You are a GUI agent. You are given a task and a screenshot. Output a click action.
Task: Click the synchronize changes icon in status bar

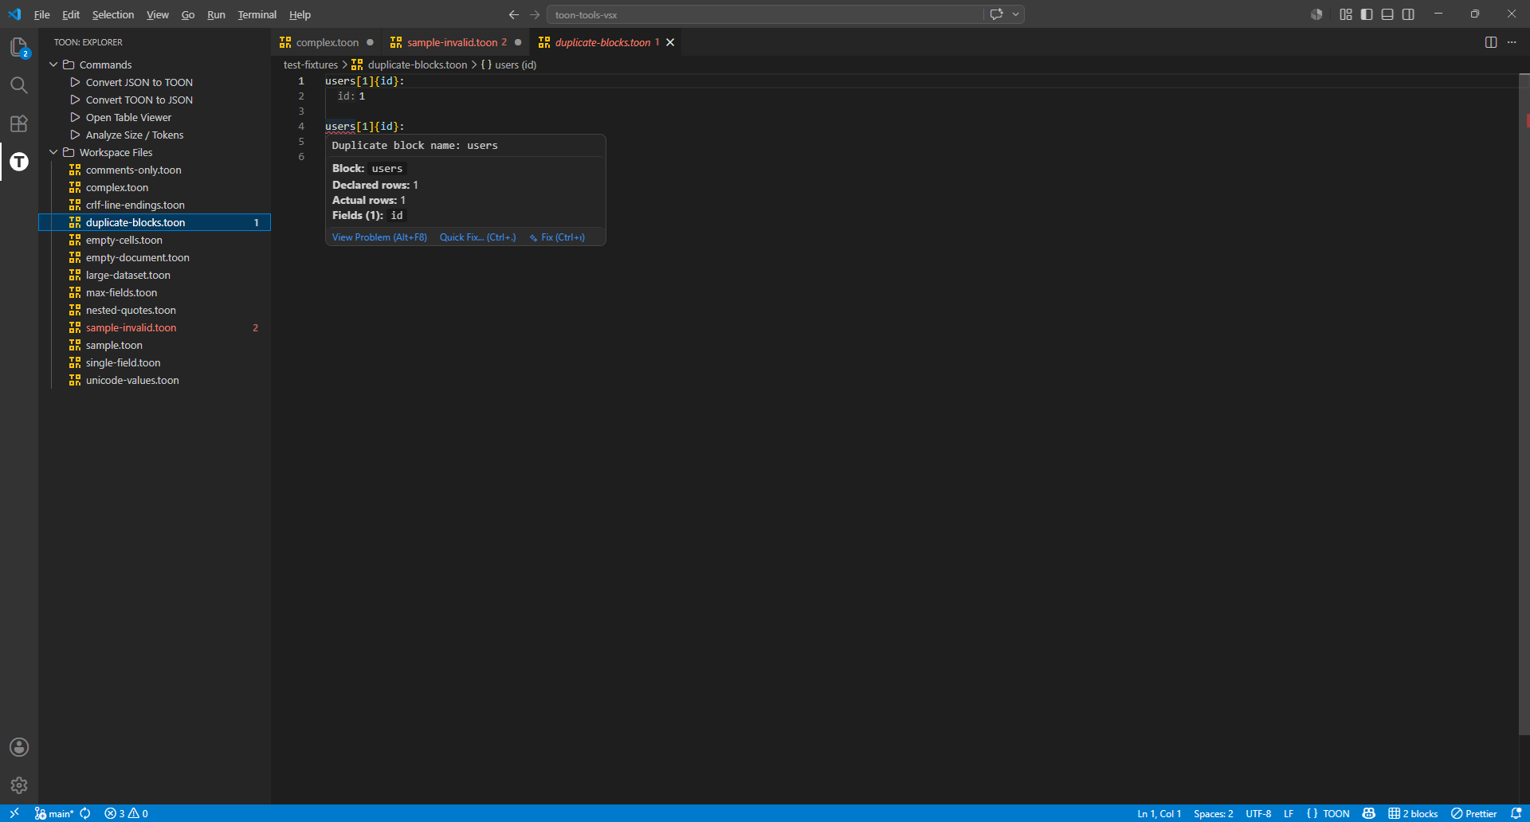85,813
